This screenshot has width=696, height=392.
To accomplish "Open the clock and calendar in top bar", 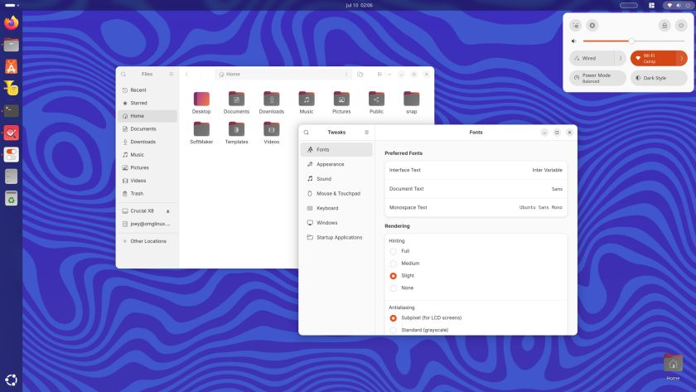I will point(359,5).
